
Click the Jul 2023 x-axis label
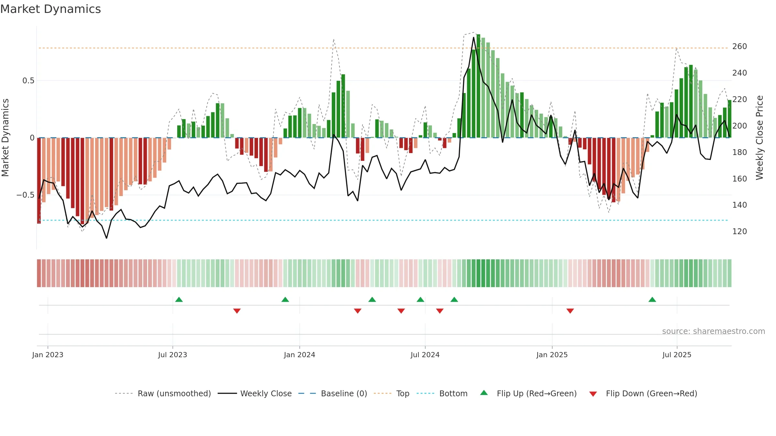pos(173,355)
